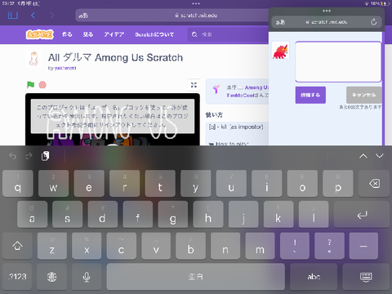The width and height of the screenshot is (392, 294).
Task: Click the Scratch logo
Action: point(40,34)
